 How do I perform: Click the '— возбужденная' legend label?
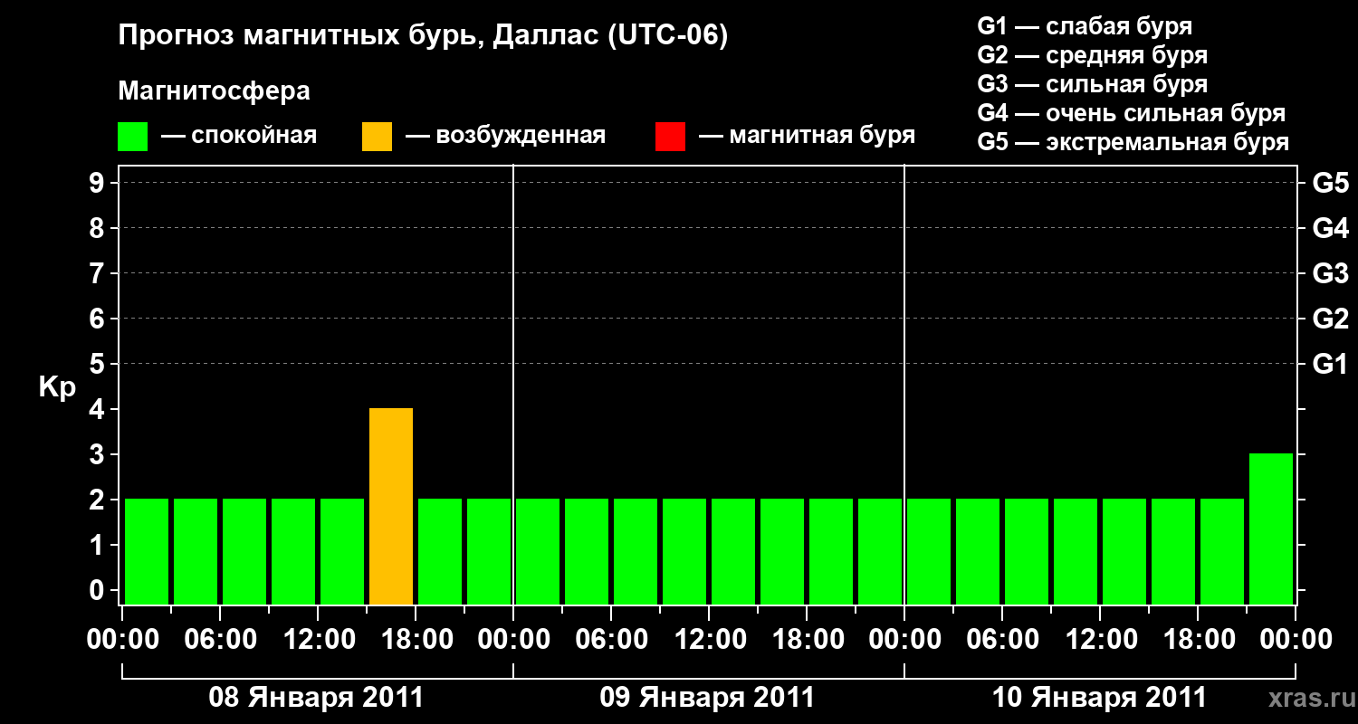[x=505, y=137]
